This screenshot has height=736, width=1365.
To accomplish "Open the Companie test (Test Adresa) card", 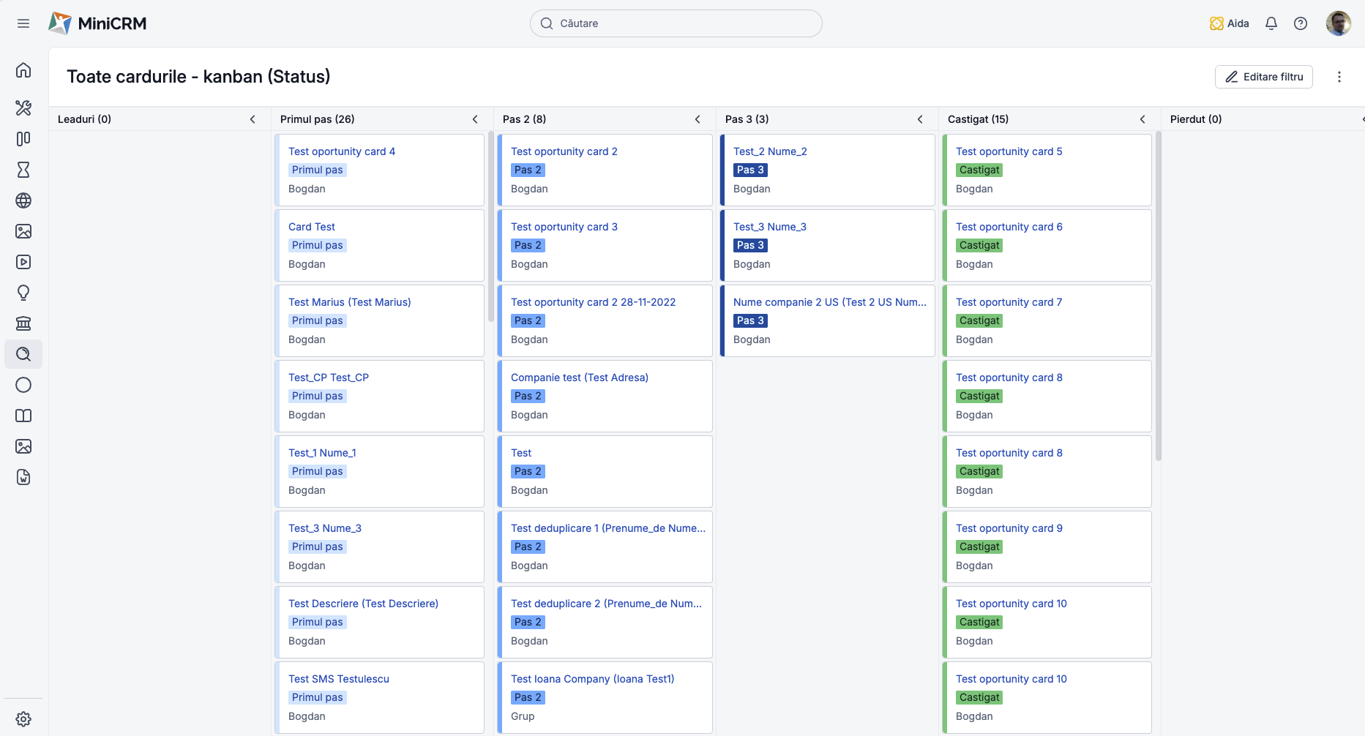I will (580, 378).
